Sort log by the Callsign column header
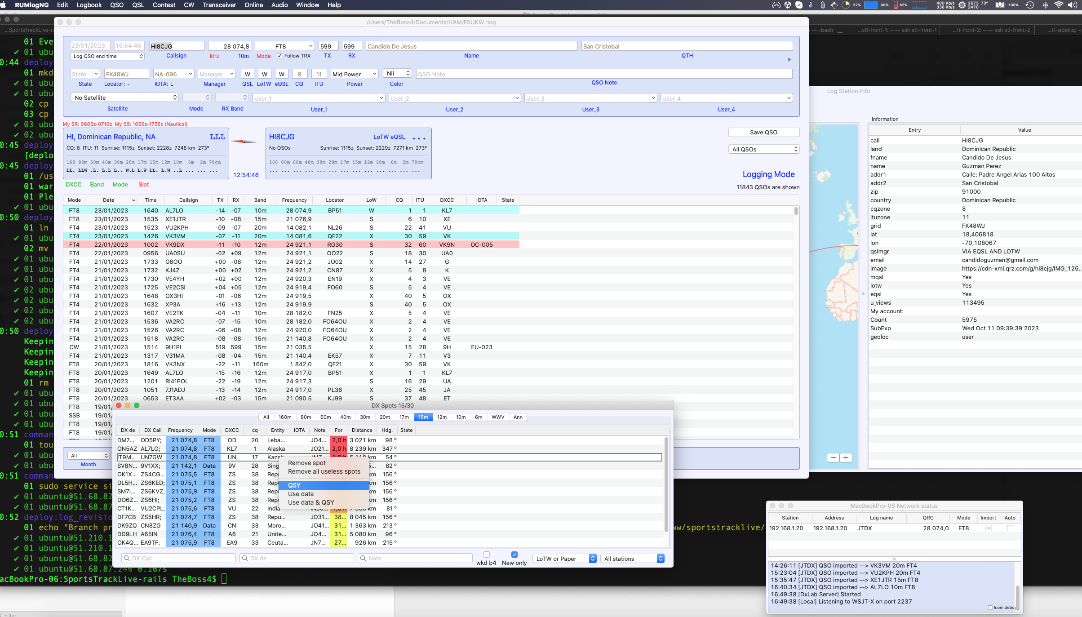1082x617 pixels. pyautogui.click(x=188, y=200)
